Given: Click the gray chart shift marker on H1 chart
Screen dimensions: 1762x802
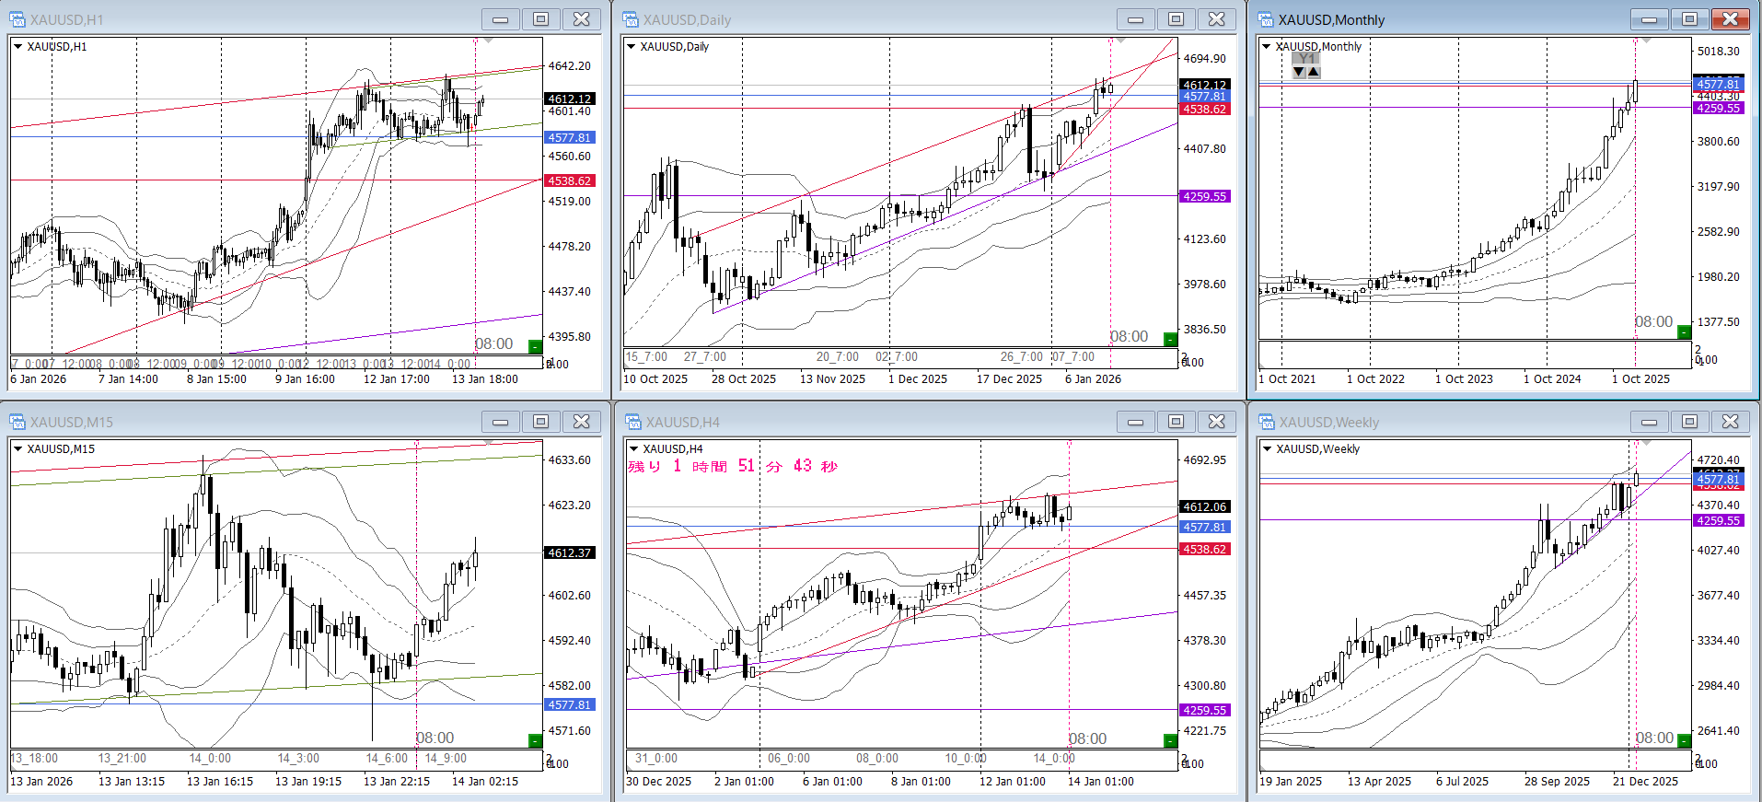Looking at the screenshot, I should tap(488, 41).
